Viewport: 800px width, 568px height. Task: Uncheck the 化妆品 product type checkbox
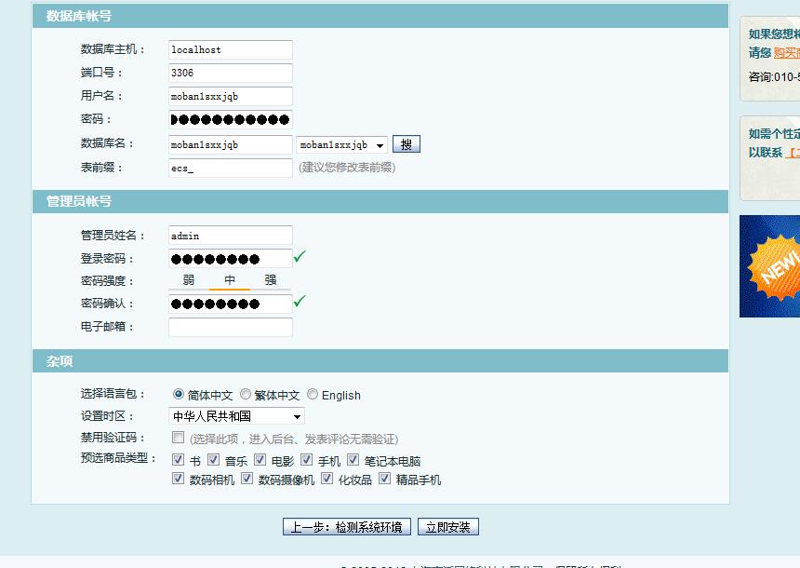click(327, 478)
